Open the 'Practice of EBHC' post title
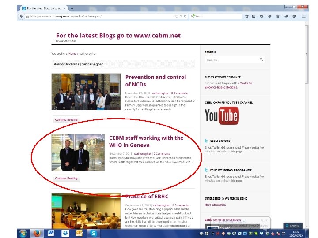Image resolution: width=318 pixels, height=238 pixels. 147,197
